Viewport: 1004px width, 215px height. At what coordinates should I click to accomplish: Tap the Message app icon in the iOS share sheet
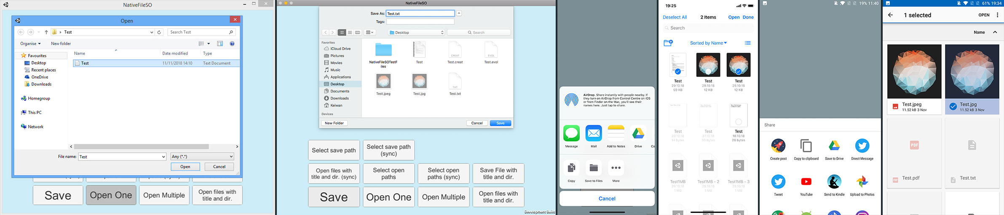pos(571,133)
